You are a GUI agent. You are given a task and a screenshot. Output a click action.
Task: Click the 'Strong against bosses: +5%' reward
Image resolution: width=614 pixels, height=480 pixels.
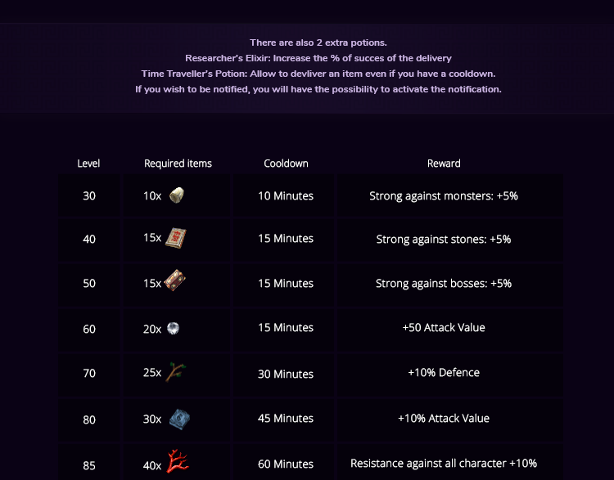tap(444, 284)
